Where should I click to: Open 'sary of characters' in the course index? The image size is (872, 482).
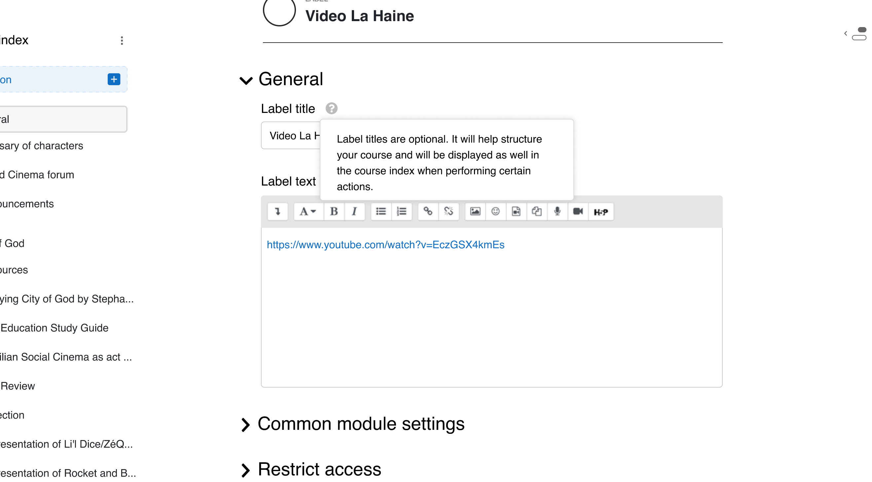click(x=42, y=146)
